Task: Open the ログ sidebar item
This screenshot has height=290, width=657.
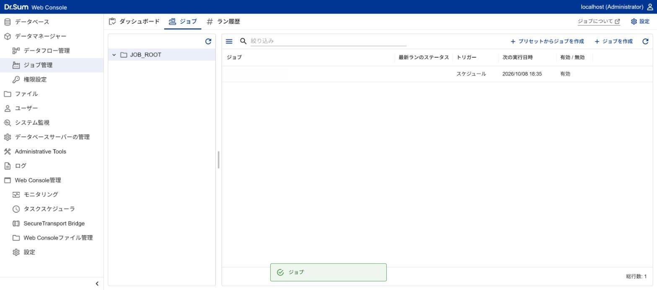Action: 52,166
